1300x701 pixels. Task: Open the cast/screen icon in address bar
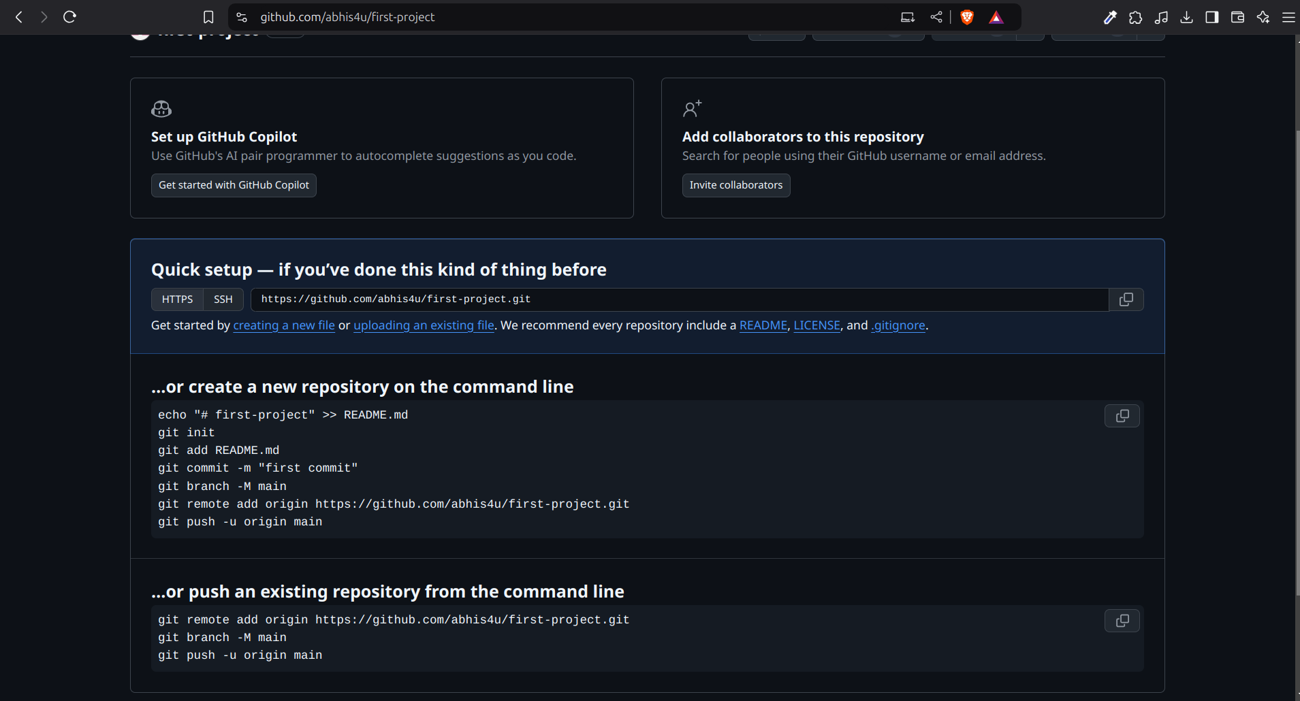click(x=908, y=17)
